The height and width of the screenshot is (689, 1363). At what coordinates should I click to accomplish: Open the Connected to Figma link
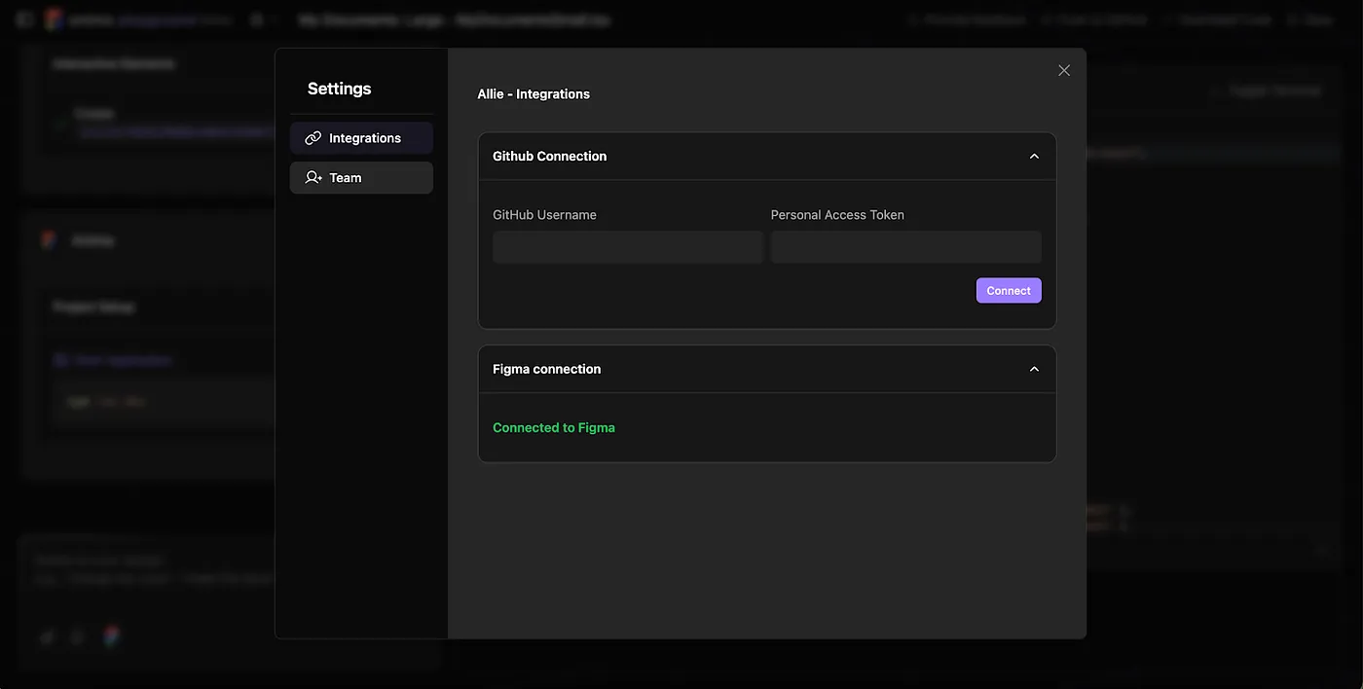point(554,424)
